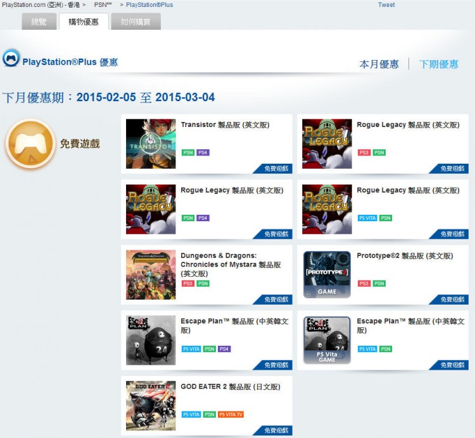475x438 pixels.
Task: Click PS VITA tag on PS4 Escape Plan
Action: tap(191, 349)
